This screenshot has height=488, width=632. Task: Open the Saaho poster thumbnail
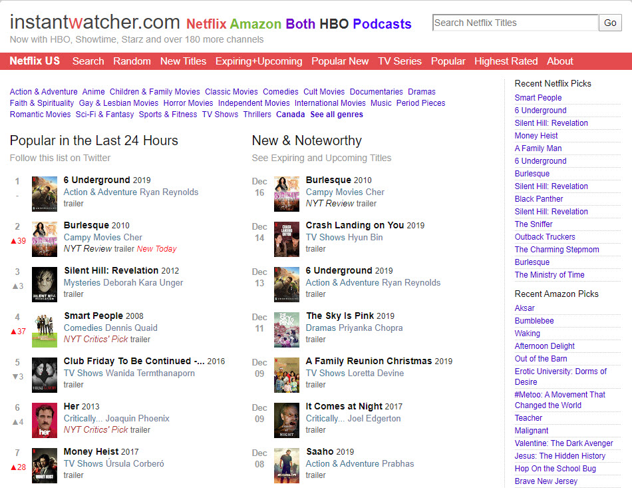[x=287, y=465]
